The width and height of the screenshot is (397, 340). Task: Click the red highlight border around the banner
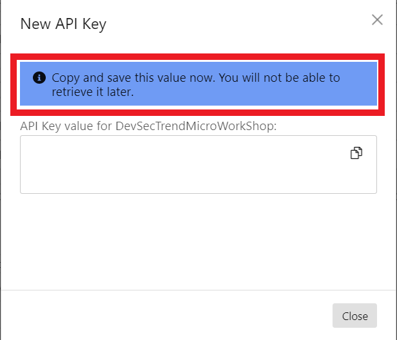[x=197, y=57]
